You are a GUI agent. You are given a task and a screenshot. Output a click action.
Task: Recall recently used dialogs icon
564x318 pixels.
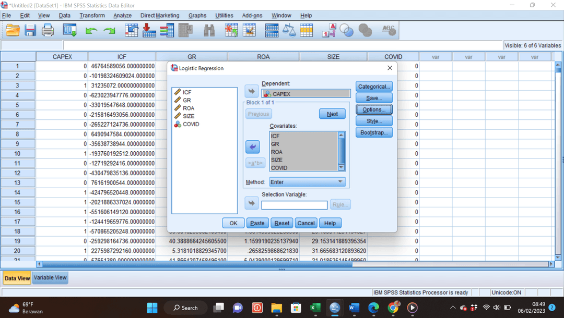click(69, 31)
